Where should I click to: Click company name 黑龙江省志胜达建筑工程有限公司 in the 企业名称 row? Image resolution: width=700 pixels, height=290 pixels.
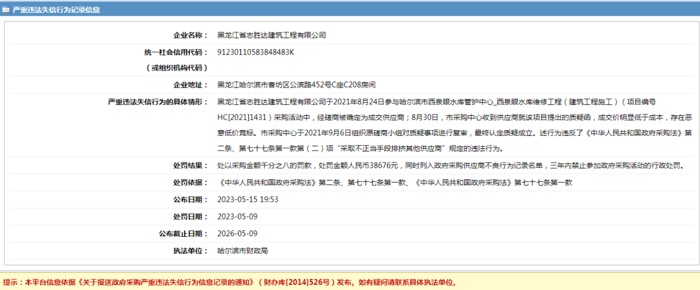coord(272,35)
